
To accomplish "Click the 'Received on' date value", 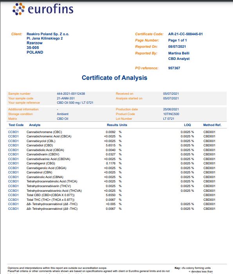I will pyautogui.click(x=171, y=94).
